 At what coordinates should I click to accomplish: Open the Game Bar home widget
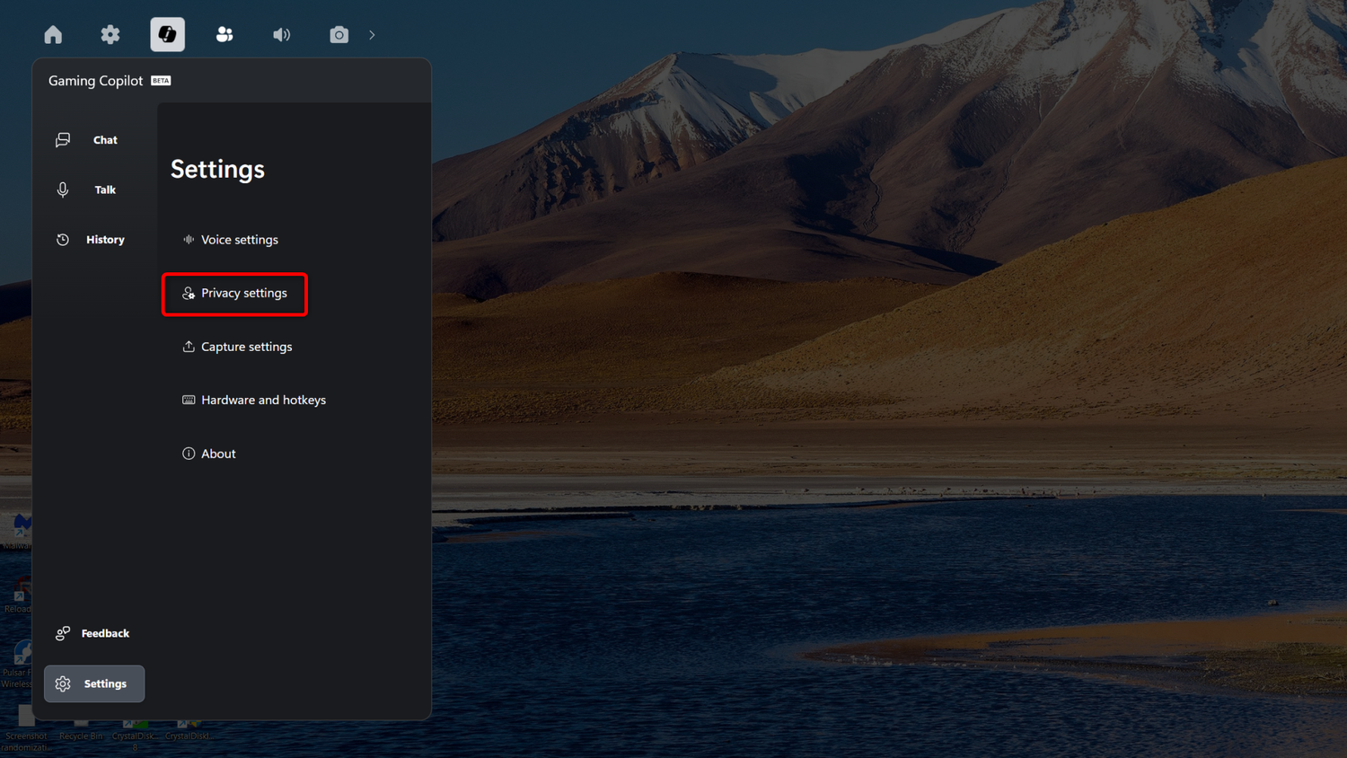point(53,35)
